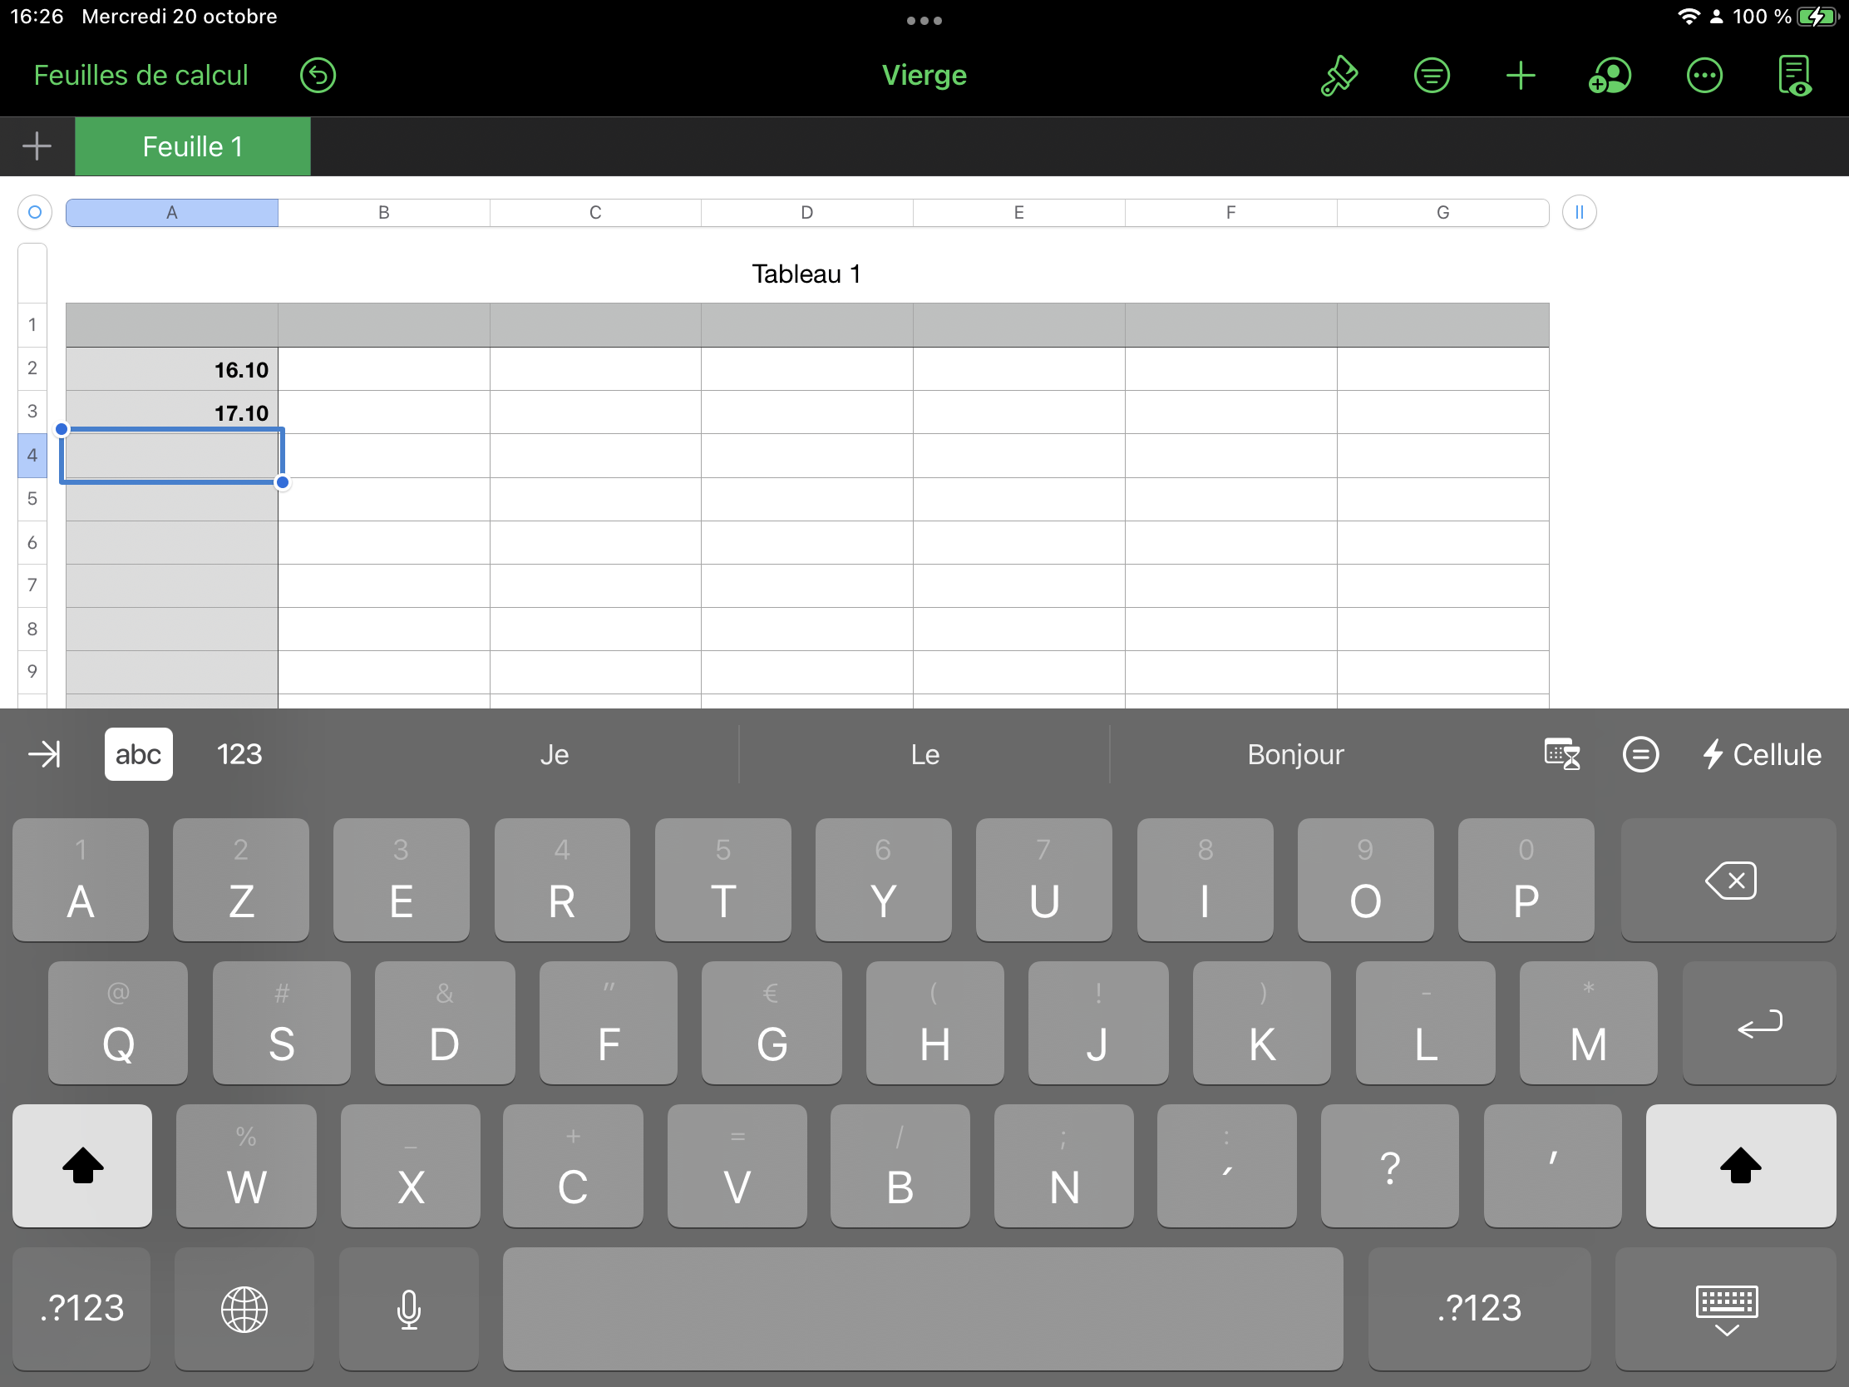Select the cell containing 16.10
The width and height of the screenshot is (1849, 1387).
click(172, 369)
